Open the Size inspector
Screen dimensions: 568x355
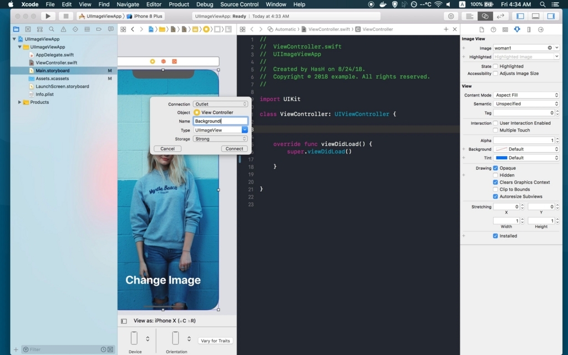pyautogui.click(x=529, y=29)
